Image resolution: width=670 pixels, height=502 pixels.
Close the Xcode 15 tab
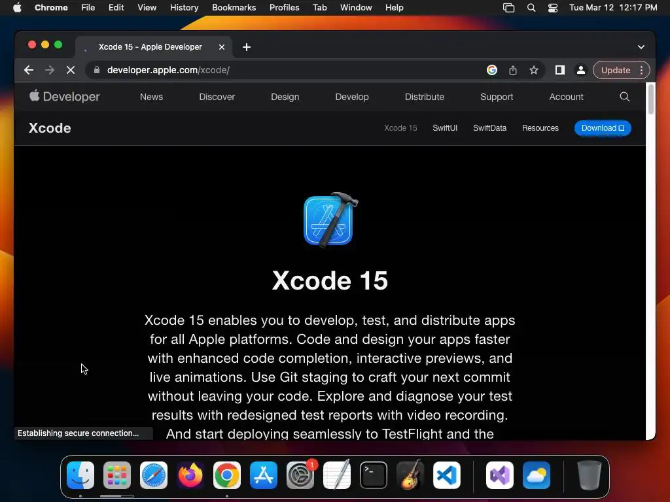[222, 47]
